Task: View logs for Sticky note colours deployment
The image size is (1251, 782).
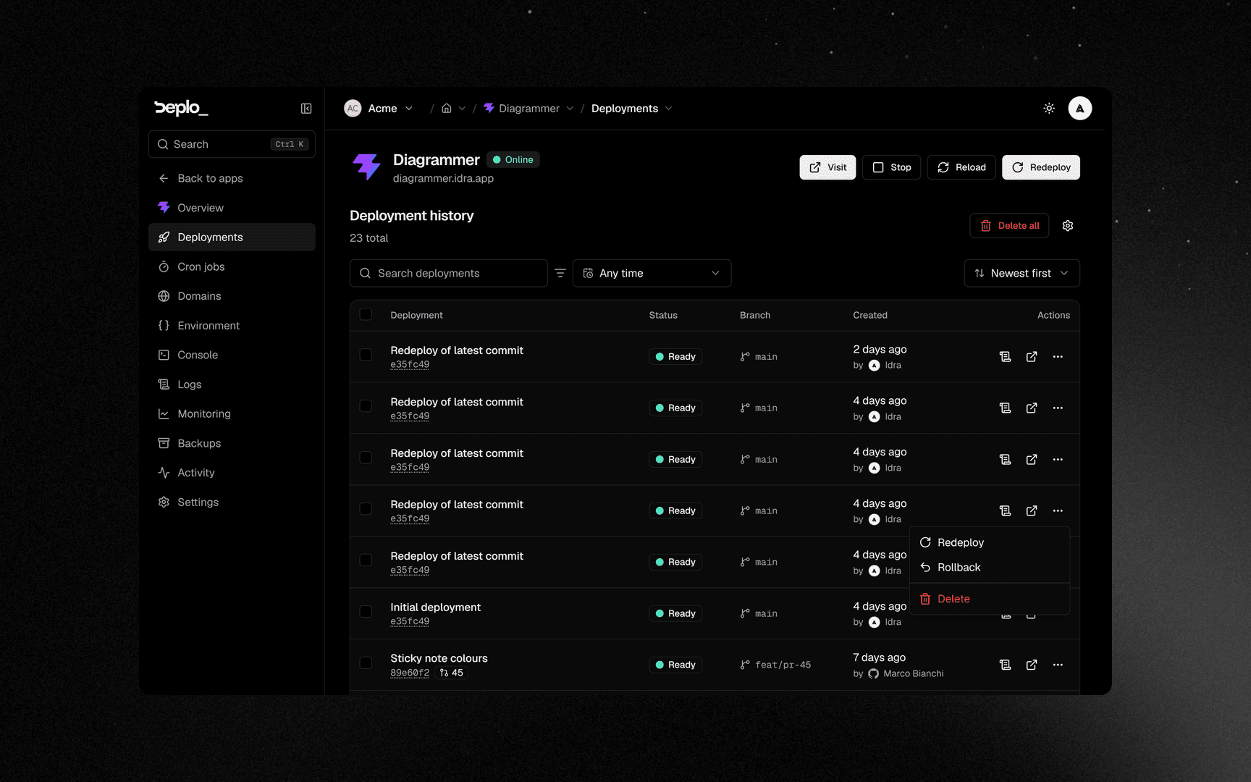Action: (1005, 665)
